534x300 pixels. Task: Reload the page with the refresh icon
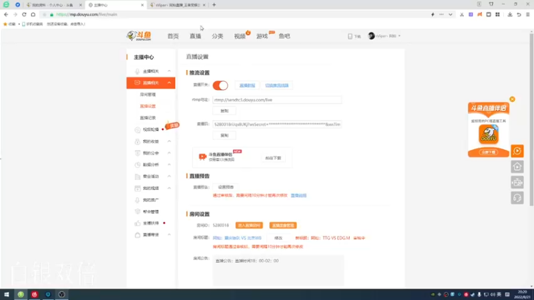point(24,15)
